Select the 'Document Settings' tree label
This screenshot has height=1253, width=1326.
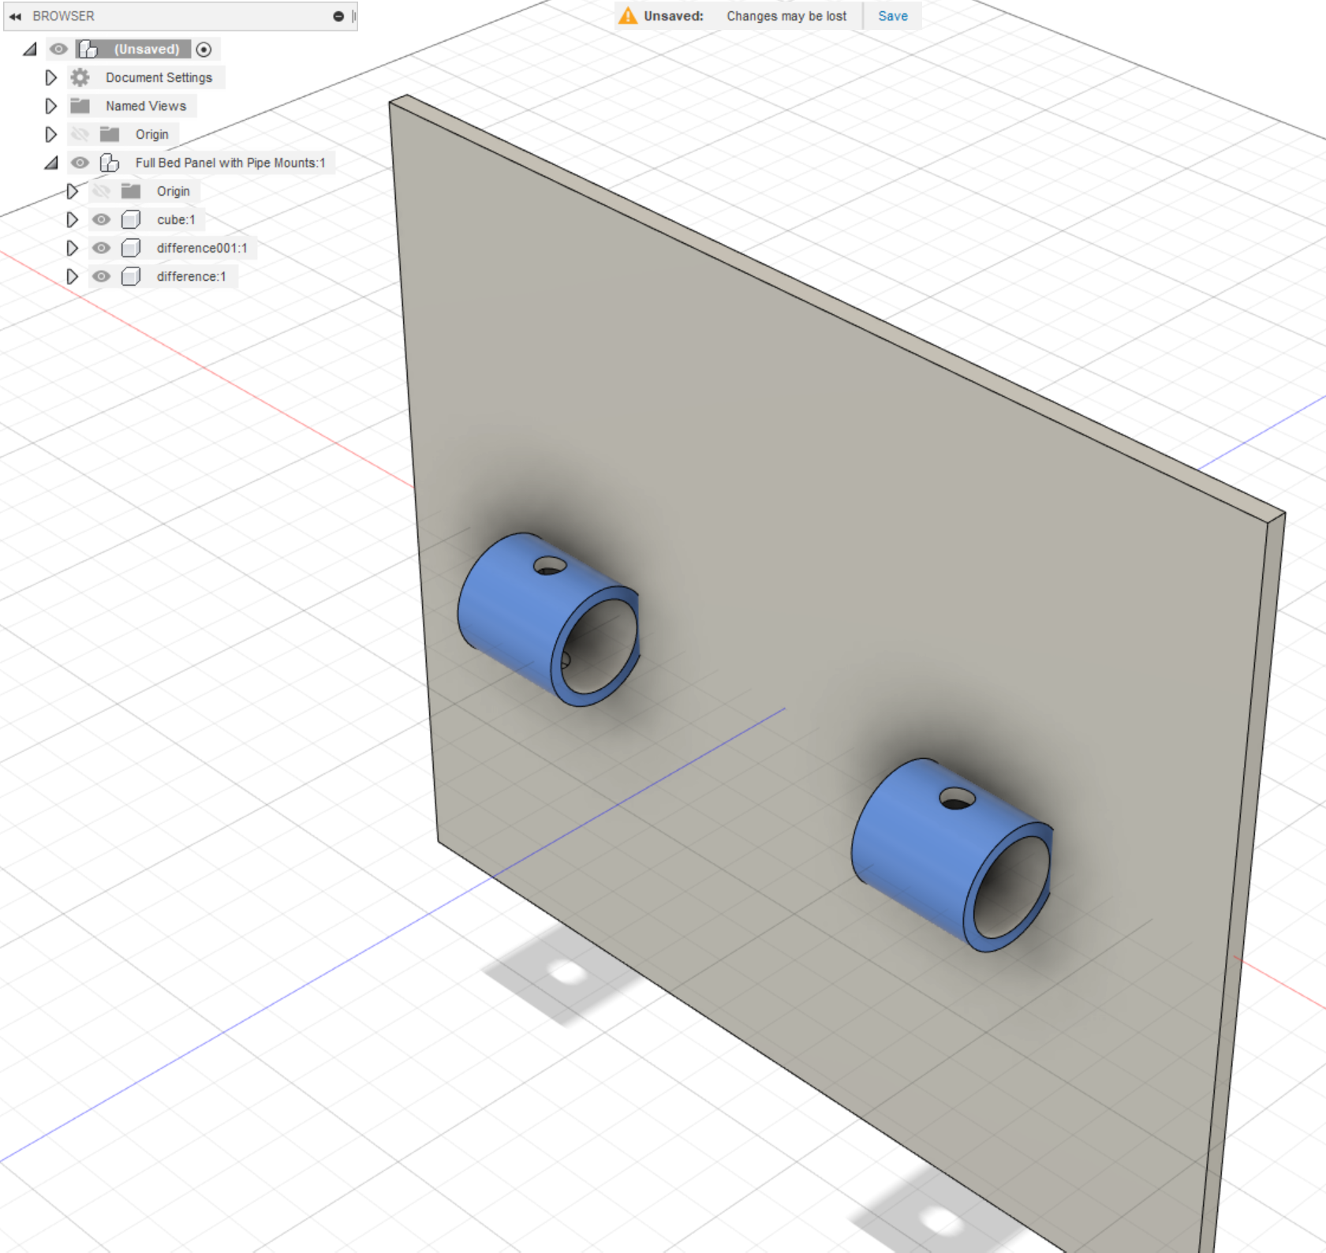(159, 77)
